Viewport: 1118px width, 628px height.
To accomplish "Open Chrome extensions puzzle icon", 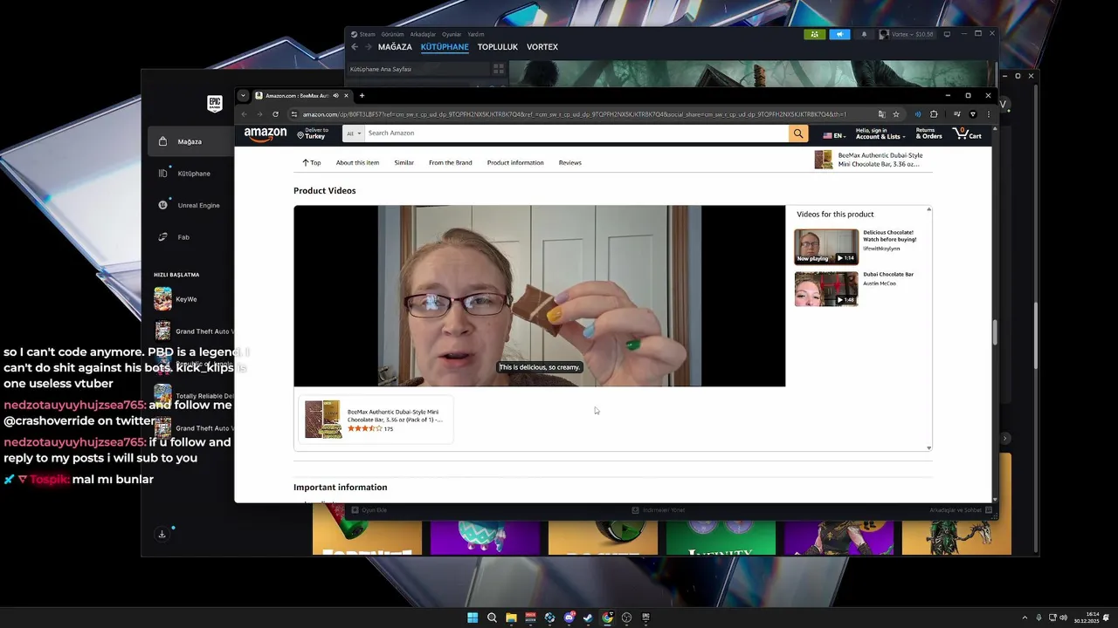I will (x=934, y=114).
